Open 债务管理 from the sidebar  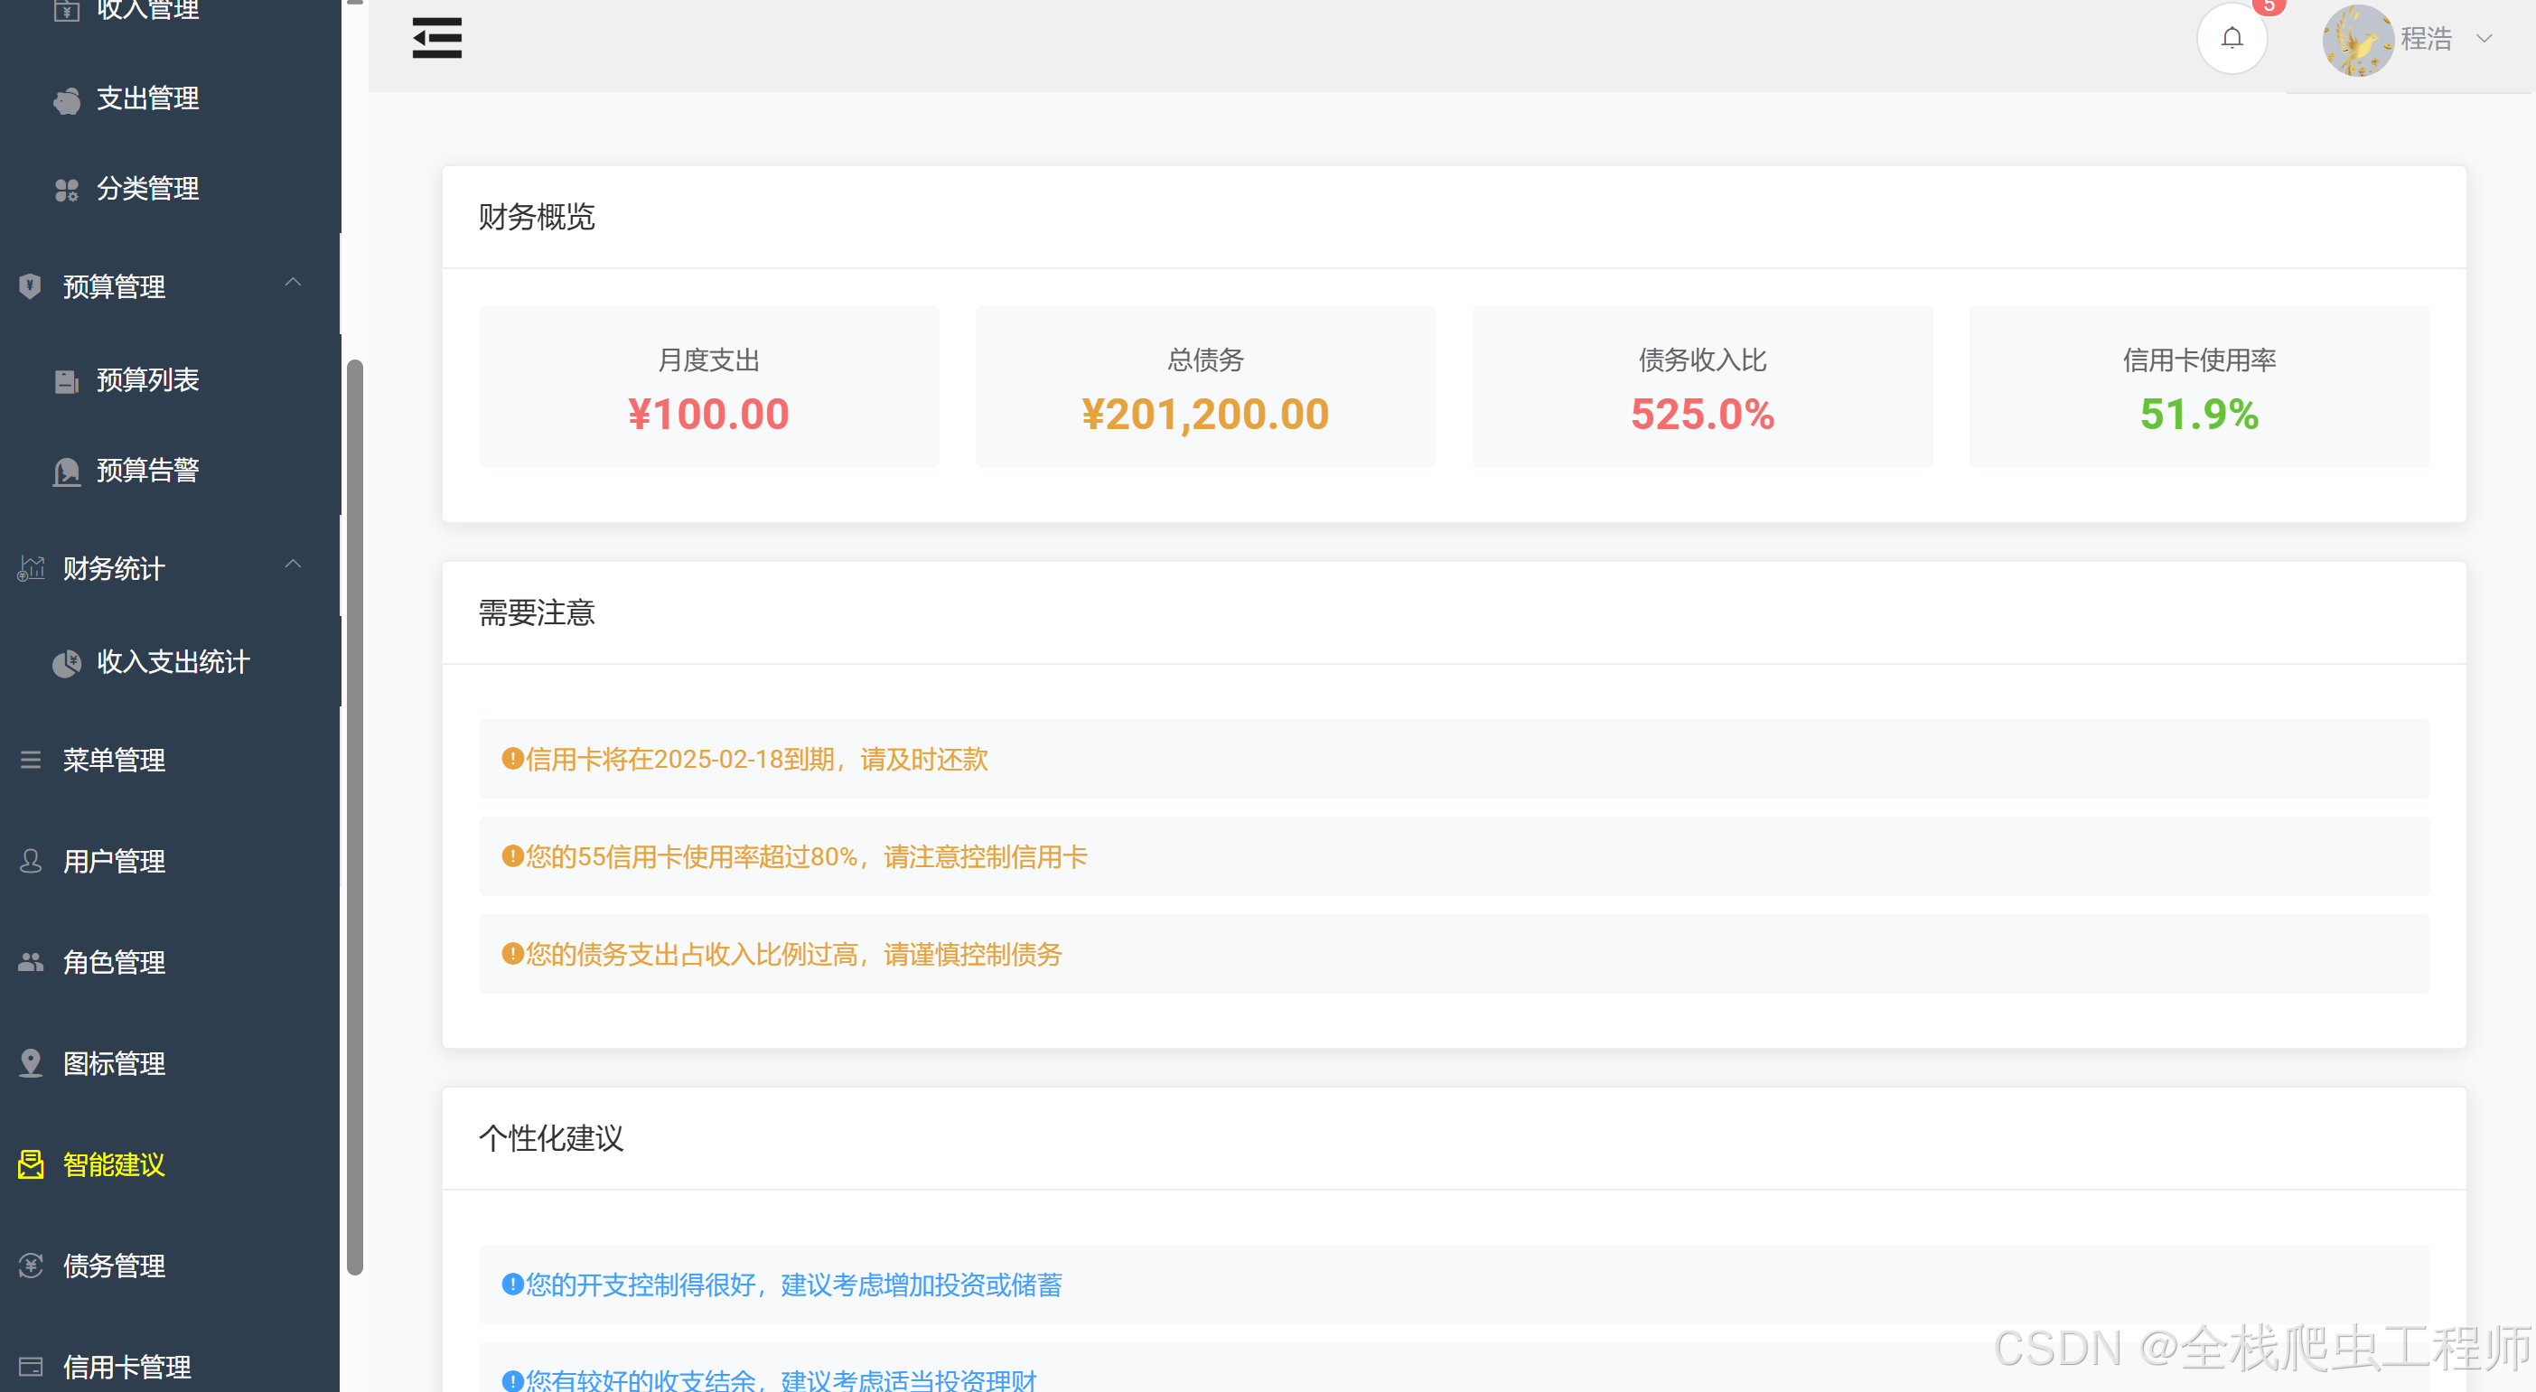pyautogui.click(x=113, y=1265)
